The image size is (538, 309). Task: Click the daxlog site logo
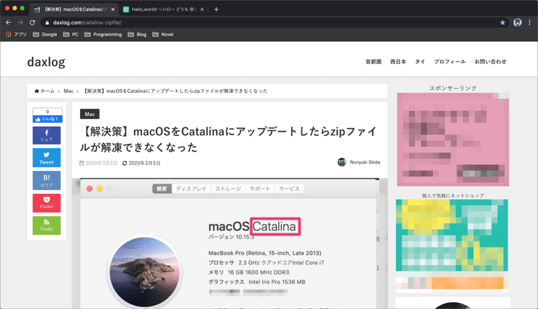(x=46, y=62)
